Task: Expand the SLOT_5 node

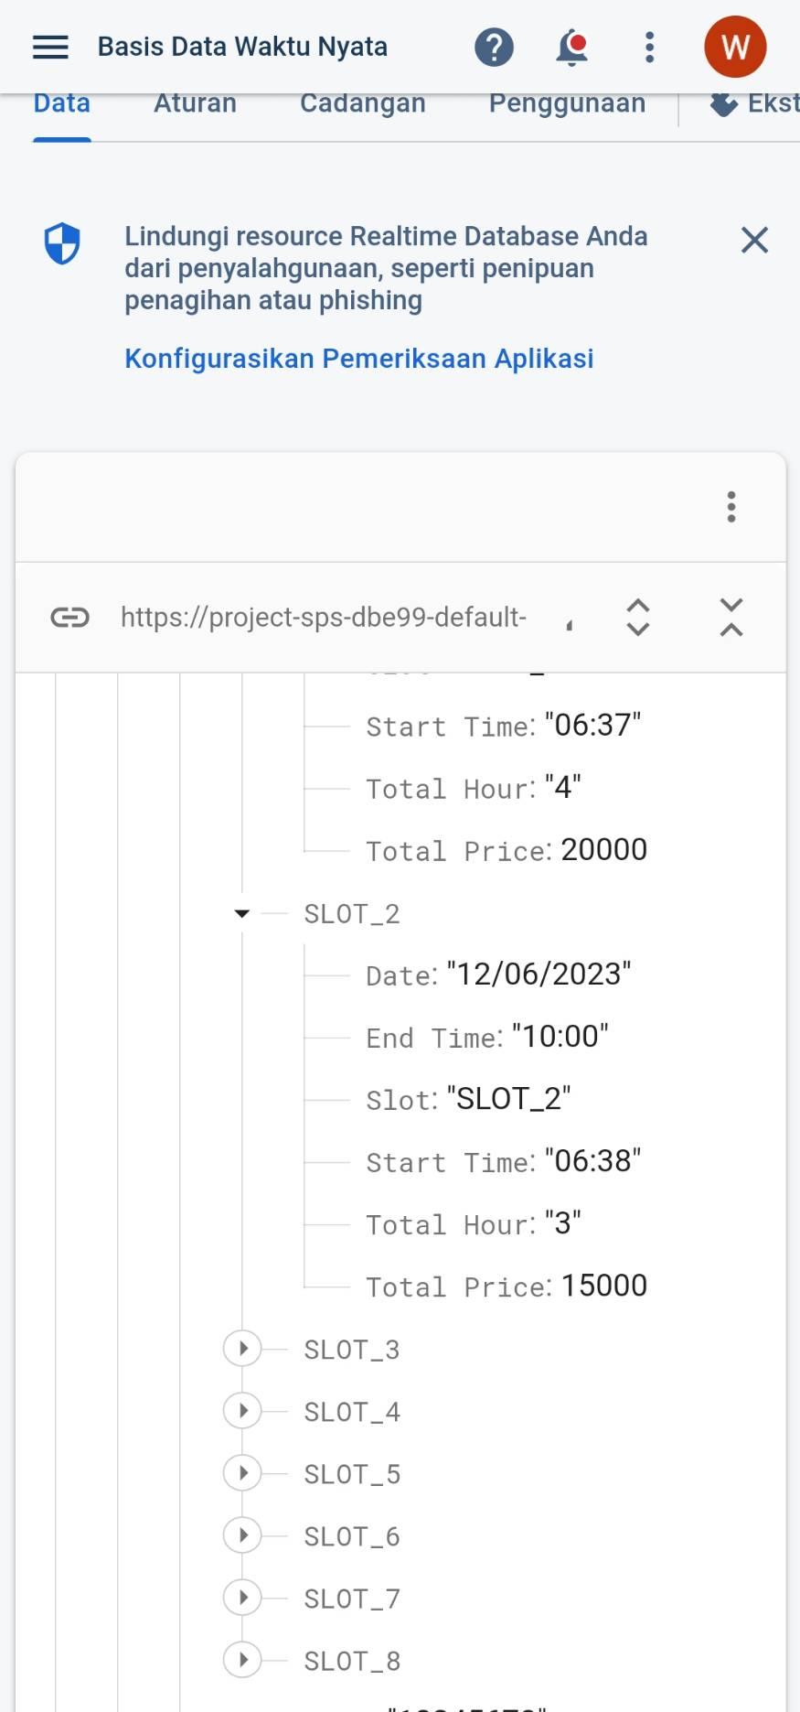Action: coord(242,1473)
